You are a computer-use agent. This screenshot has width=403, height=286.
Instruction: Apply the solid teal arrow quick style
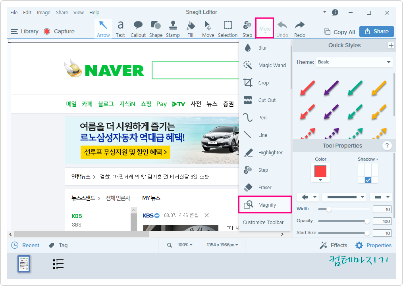point(355,88)
